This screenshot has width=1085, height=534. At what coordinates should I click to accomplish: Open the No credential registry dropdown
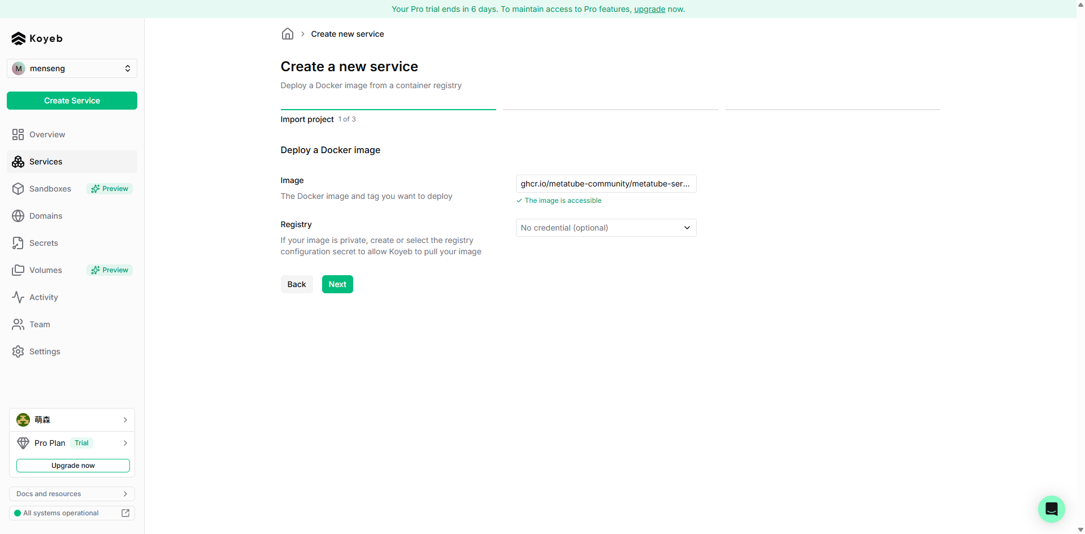point(605,228)
